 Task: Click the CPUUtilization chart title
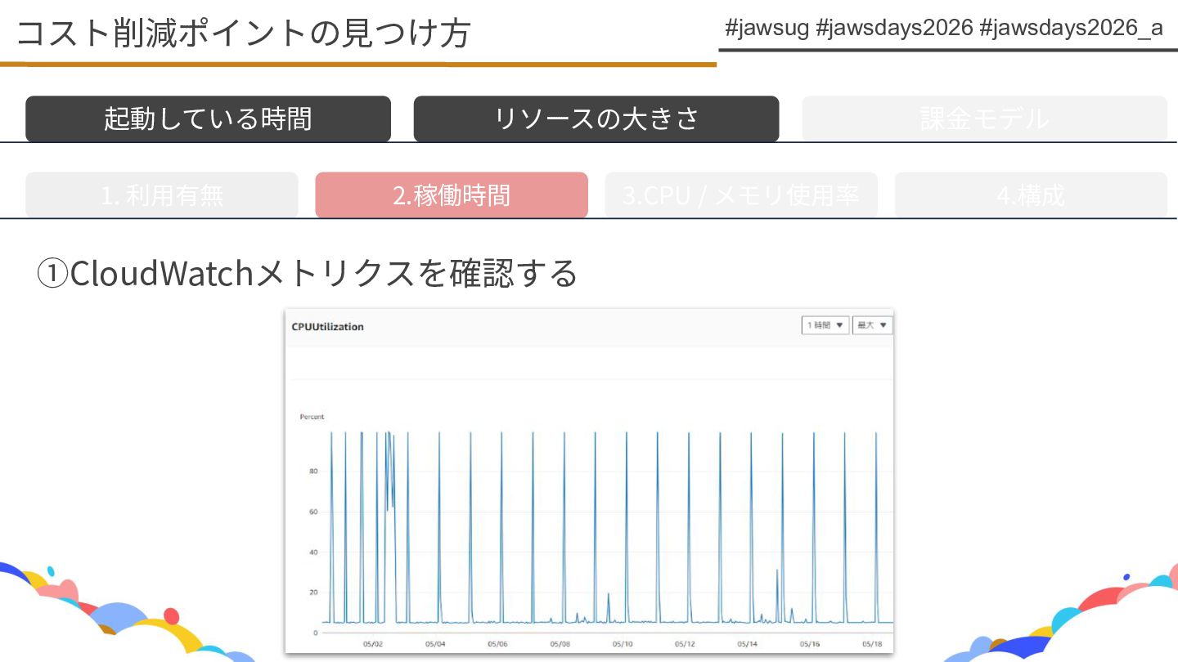coord(327,327)
